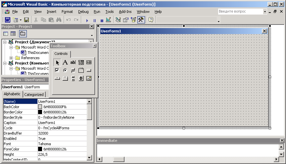Select the Frame control in Toolbox
The height and width of the screenshot is (164, 286).
tap(81, 70)
